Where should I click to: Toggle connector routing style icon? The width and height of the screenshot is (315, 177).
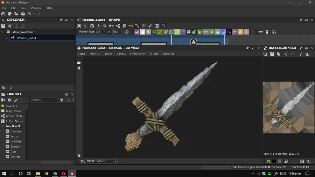coord(137,26)
